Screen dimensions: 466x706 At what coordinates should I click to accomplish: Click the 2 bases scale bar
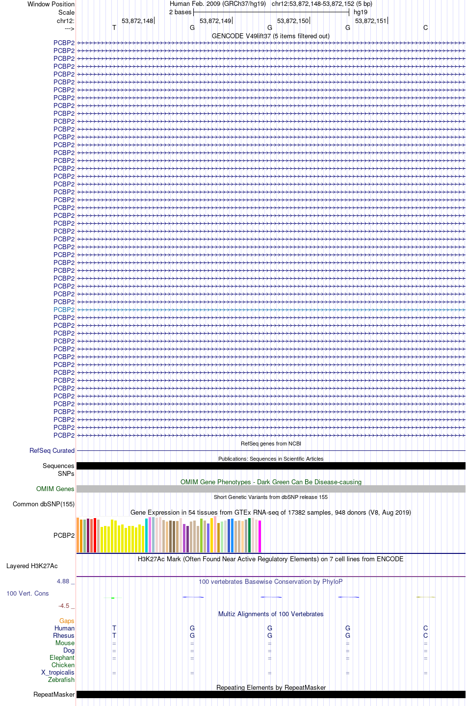point(271,12)
